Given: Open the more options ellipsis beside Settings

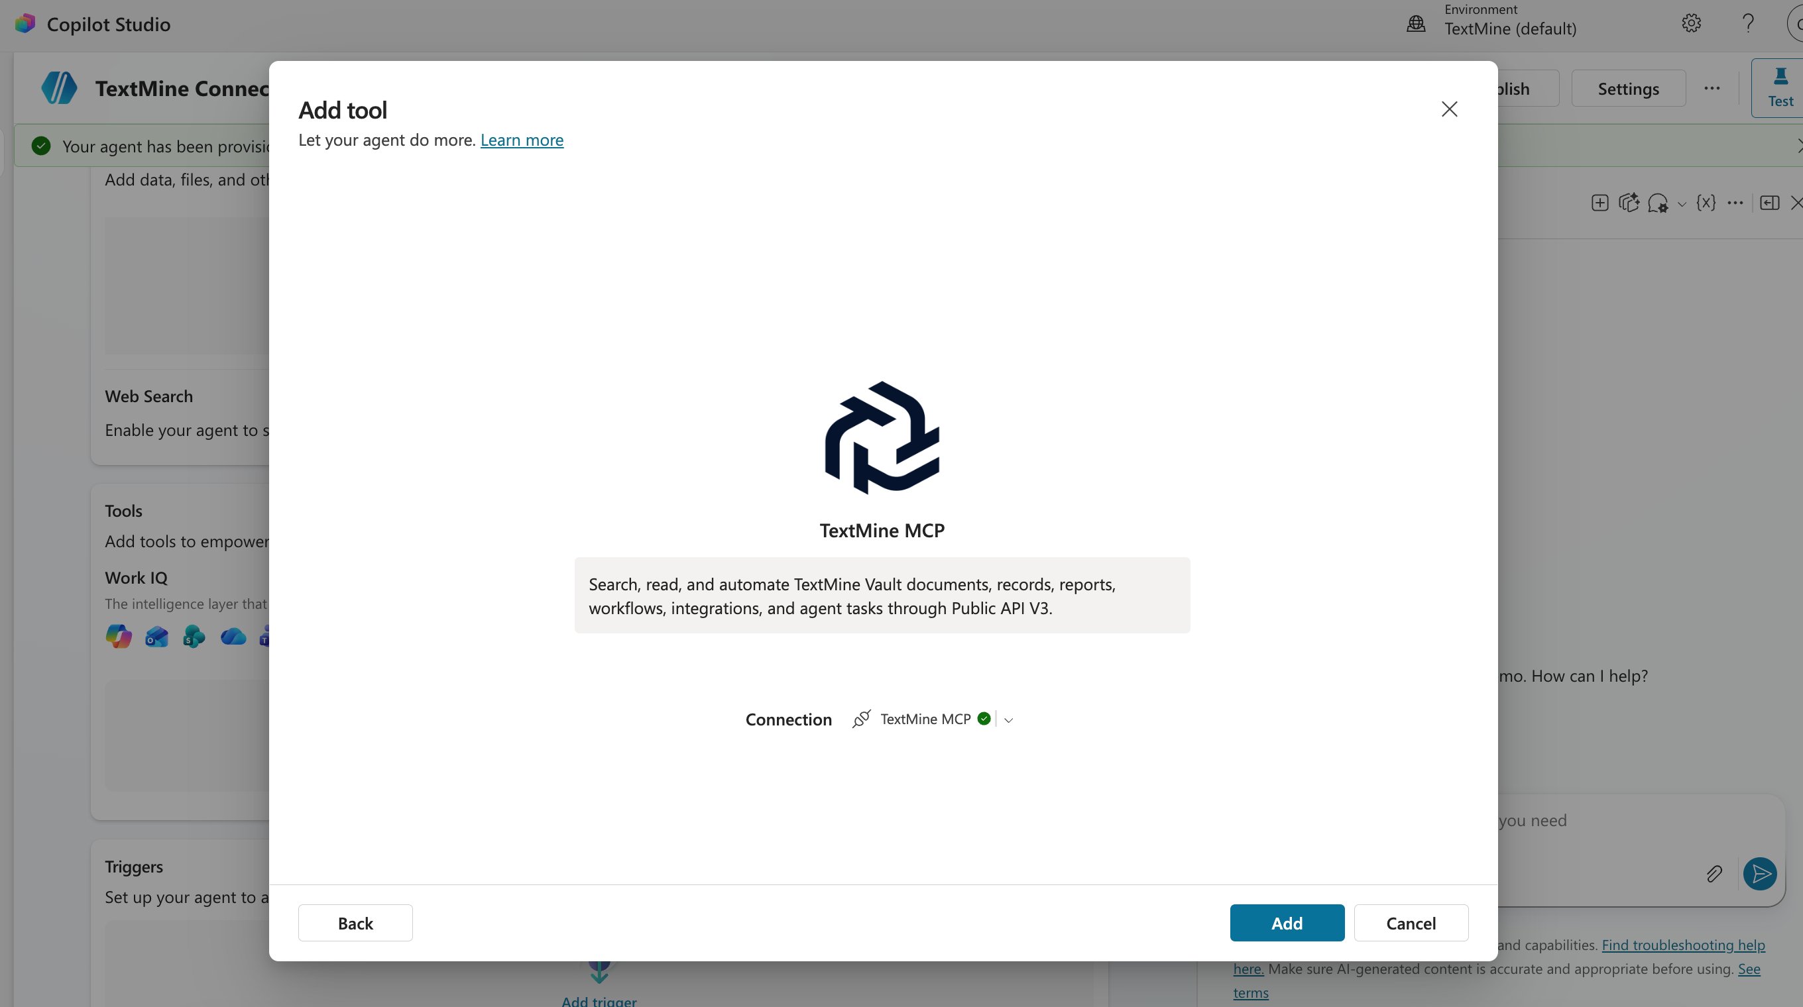Looking at the screenshot, I should (x=1712, y=88).
